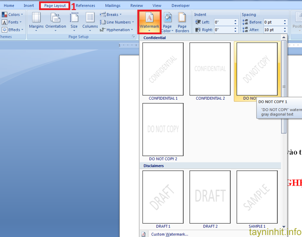Open the page Size tool
The height and width of the screenshot is (237, 302).
coord(74,21)
